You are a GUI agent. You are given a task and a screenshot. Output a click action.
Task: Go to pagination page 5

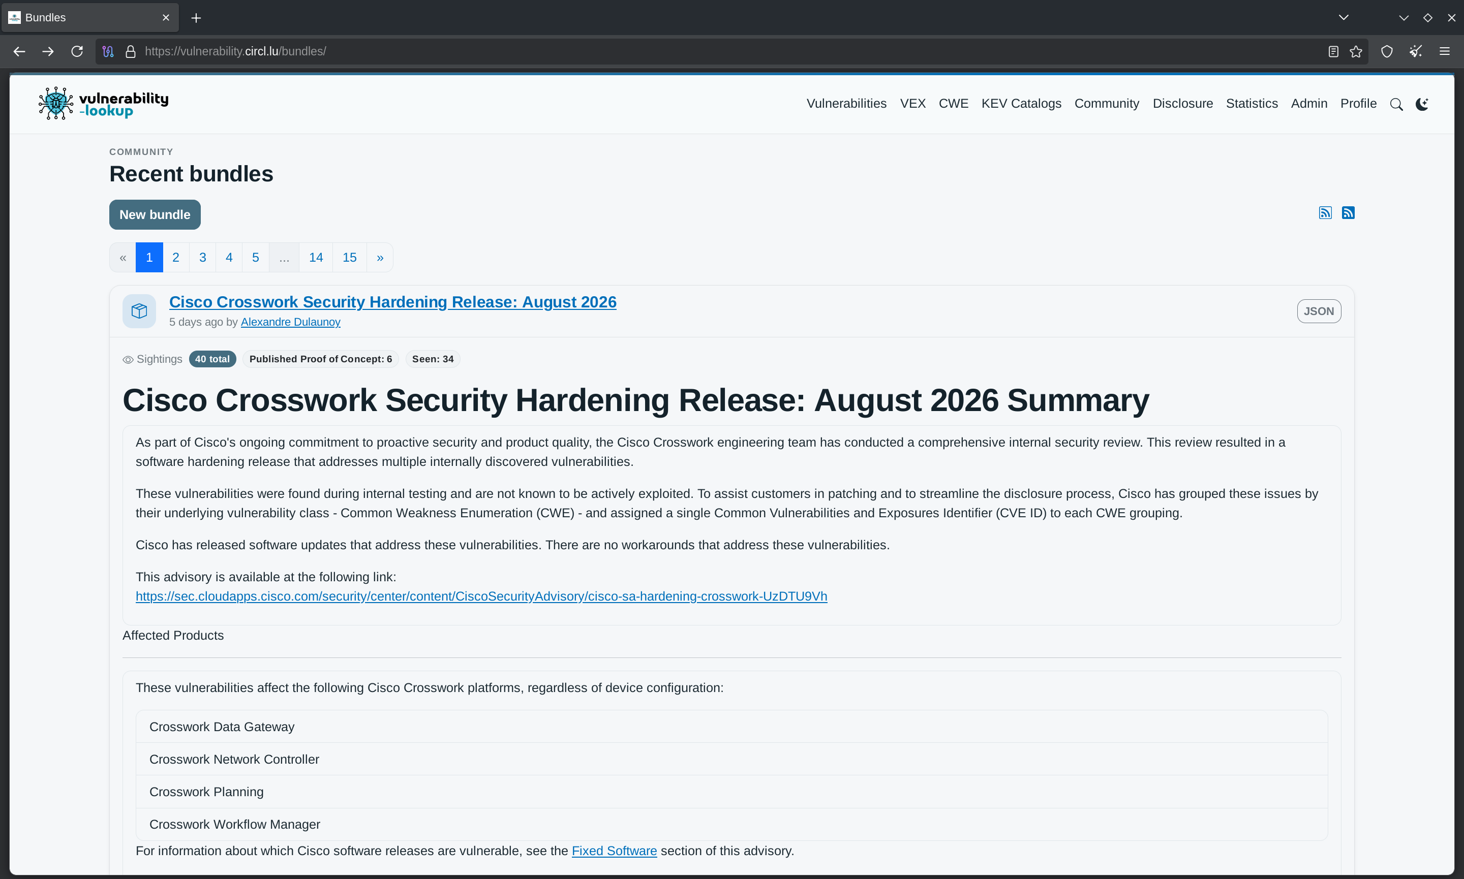(255, 258)
